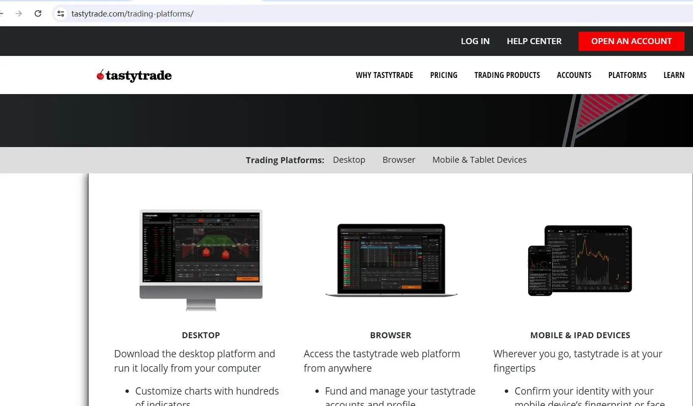Screen dimensions: 693x406
Task: Jump to Desktop in Trading Platforms bar
Action: 349,160
